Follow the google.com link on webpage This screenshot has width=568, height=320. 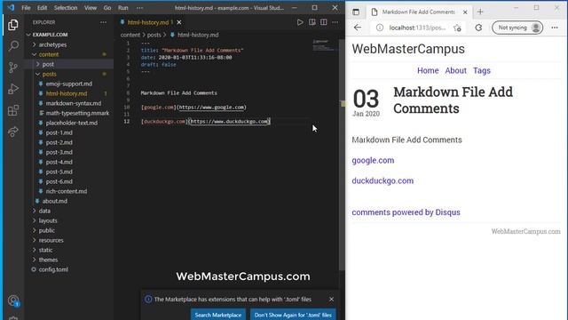click(373, 160)
